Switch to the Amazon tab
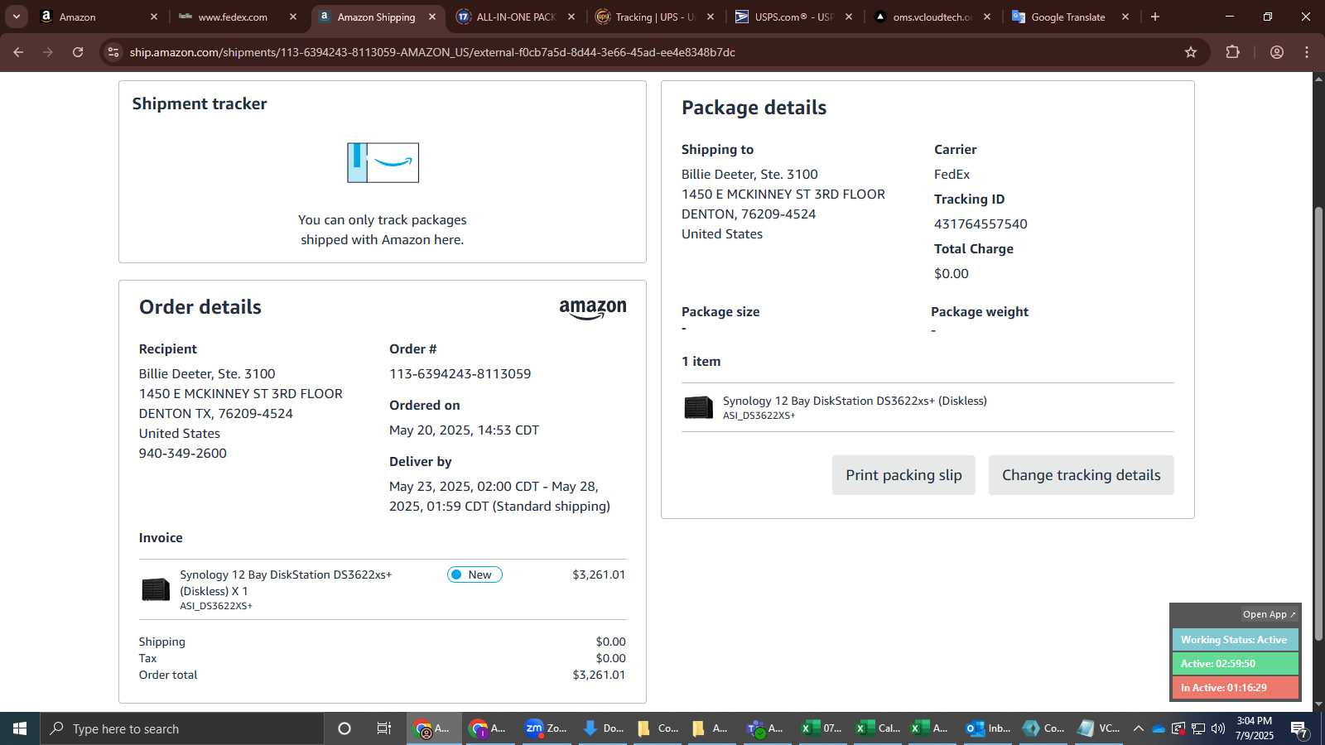 coord(99,17)
